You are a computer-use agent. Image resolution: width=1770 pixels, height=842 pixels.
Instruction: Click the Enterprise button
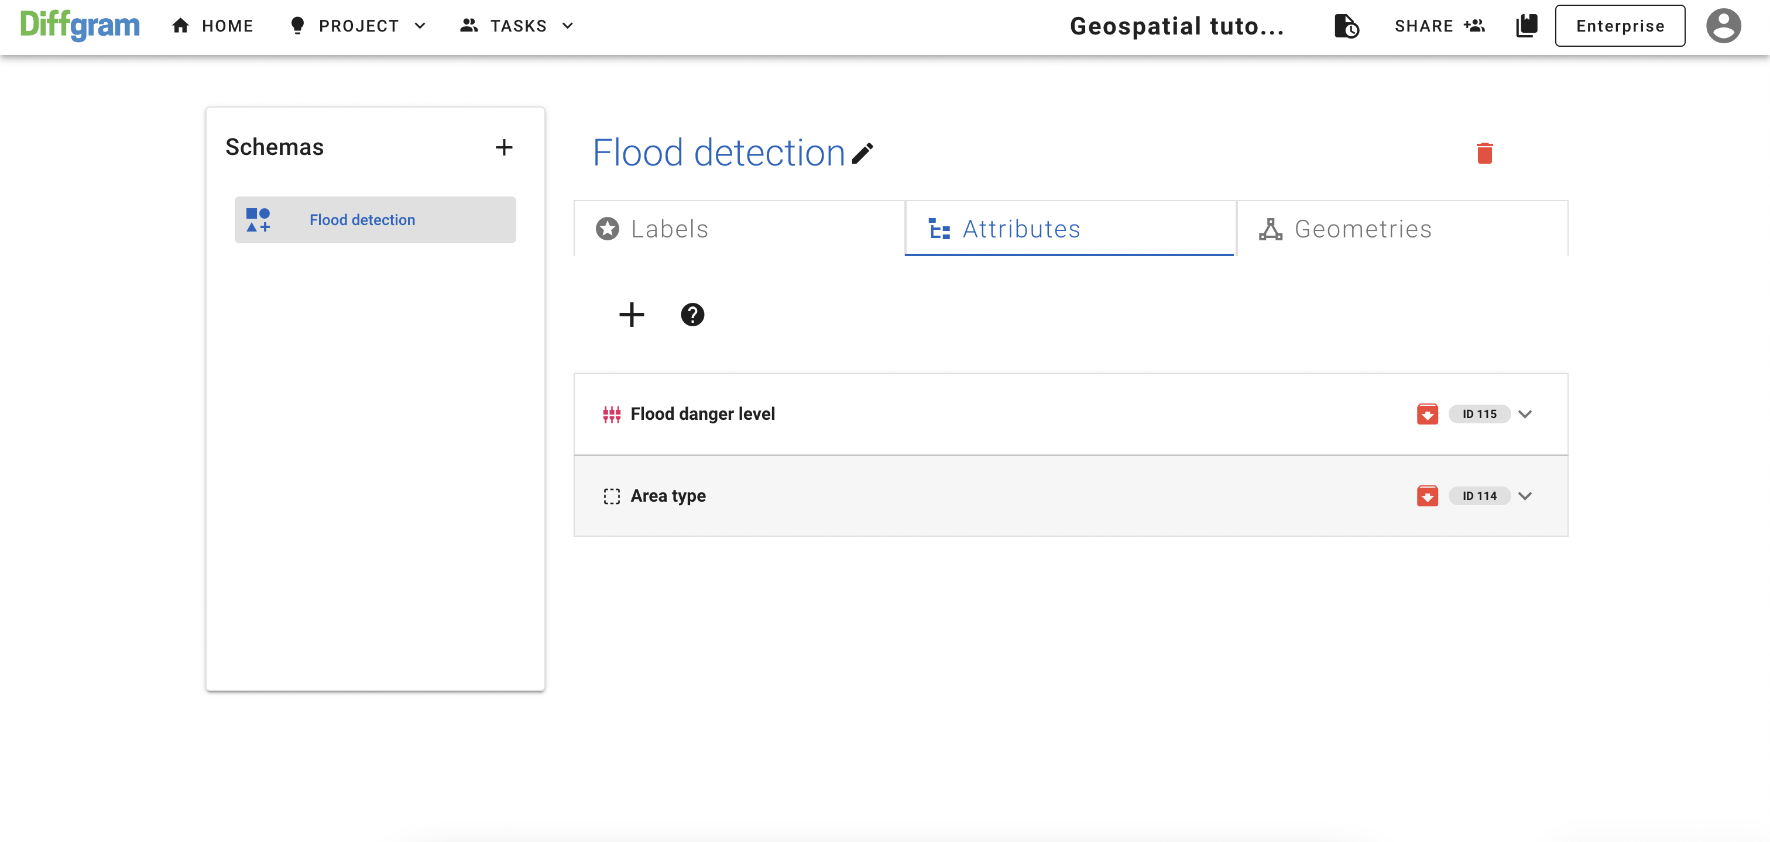(x=1620, y=26)
